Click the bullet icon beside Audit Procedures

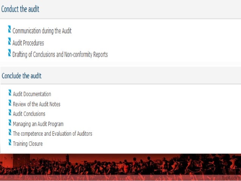click(9, 41)
